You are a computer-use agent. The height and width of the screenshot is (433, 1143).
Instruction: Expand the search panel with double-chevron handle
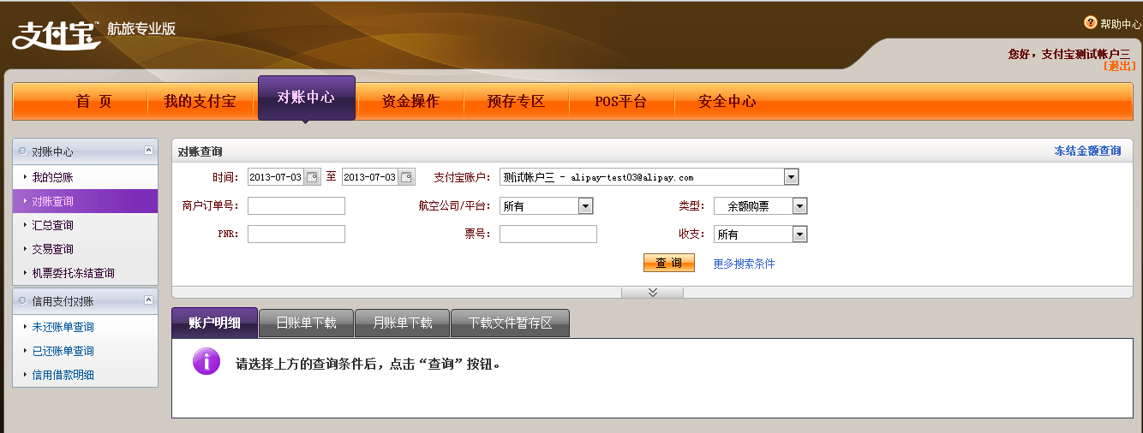[x=652, y=293]
